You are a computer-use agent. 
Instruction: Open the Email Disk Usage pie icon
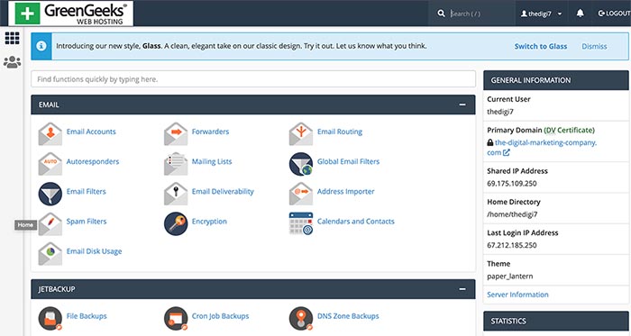(x=50, y=254)
